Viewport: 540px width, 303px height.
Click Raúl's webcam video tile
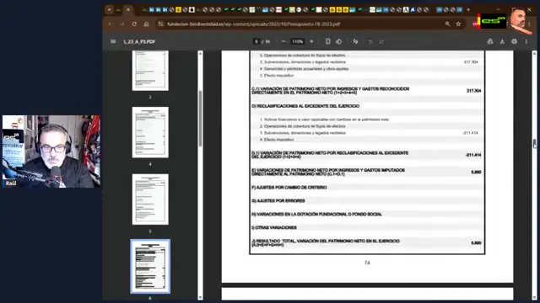click(x=51, y=151)
